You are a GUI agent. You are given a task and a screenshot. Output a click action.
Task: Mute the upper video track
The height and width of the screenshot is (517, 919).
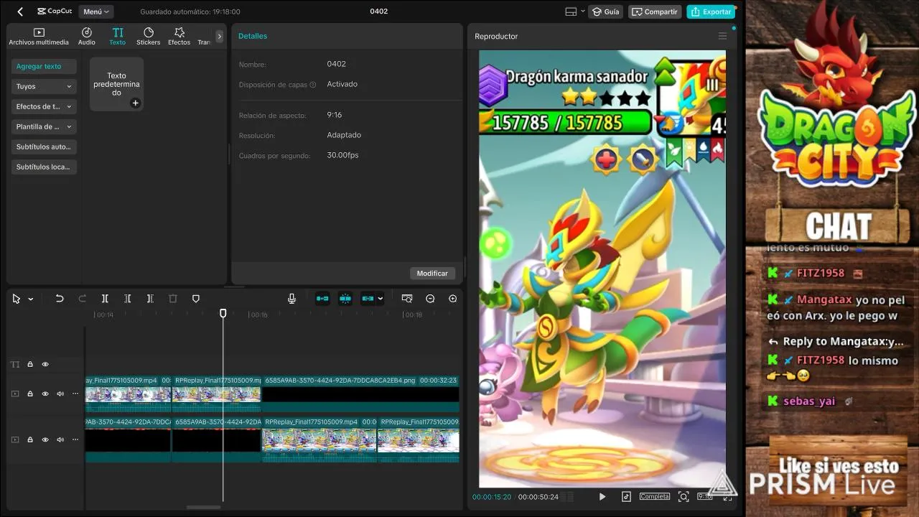[60, 393]
